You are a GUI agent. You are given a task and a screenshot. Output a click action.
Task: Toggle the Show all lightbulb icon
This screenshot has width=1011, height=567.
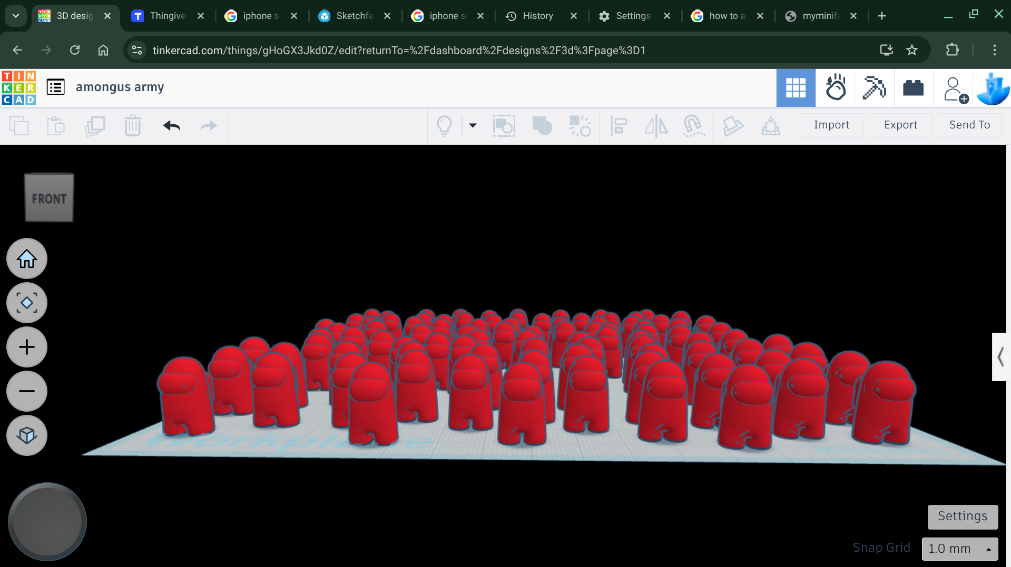(445, 126)
